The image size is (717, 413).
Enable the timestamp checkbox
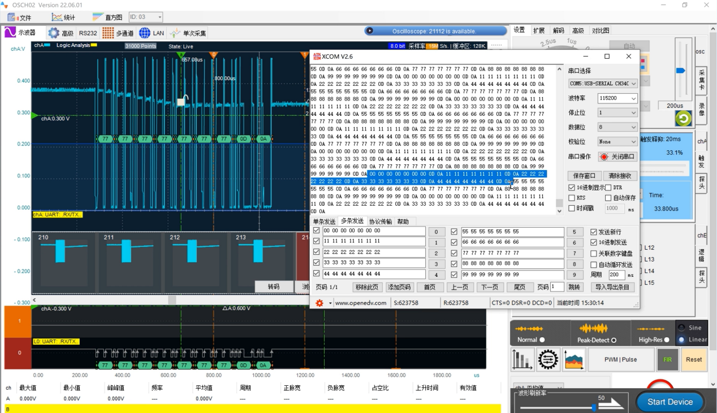(572, 208)
